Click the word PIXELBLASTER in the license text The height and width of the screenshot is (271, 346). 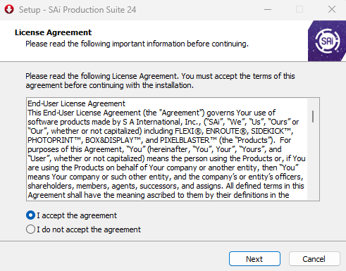point(185,140)
